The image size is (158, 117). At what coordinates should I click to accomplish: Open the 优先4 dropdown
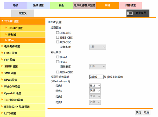(x=95, y=102)
